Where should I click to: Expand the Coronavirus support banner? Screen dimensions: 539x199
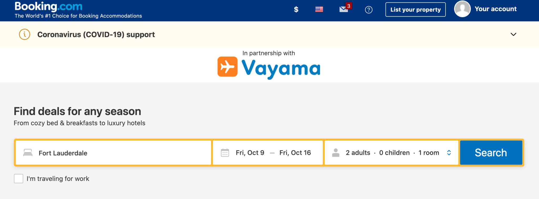[513, 34]
